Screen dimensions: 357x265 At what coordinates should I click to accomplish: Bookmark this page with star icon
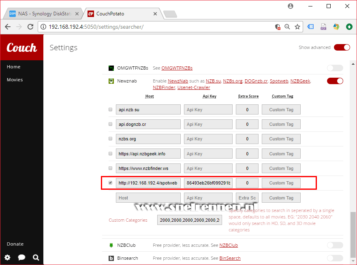click(x=297, y=27)
